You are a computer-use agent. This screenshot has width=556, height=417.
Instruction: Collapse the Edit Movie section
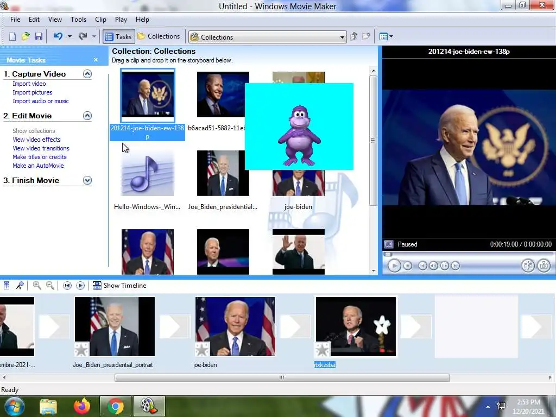coord(87,116)
